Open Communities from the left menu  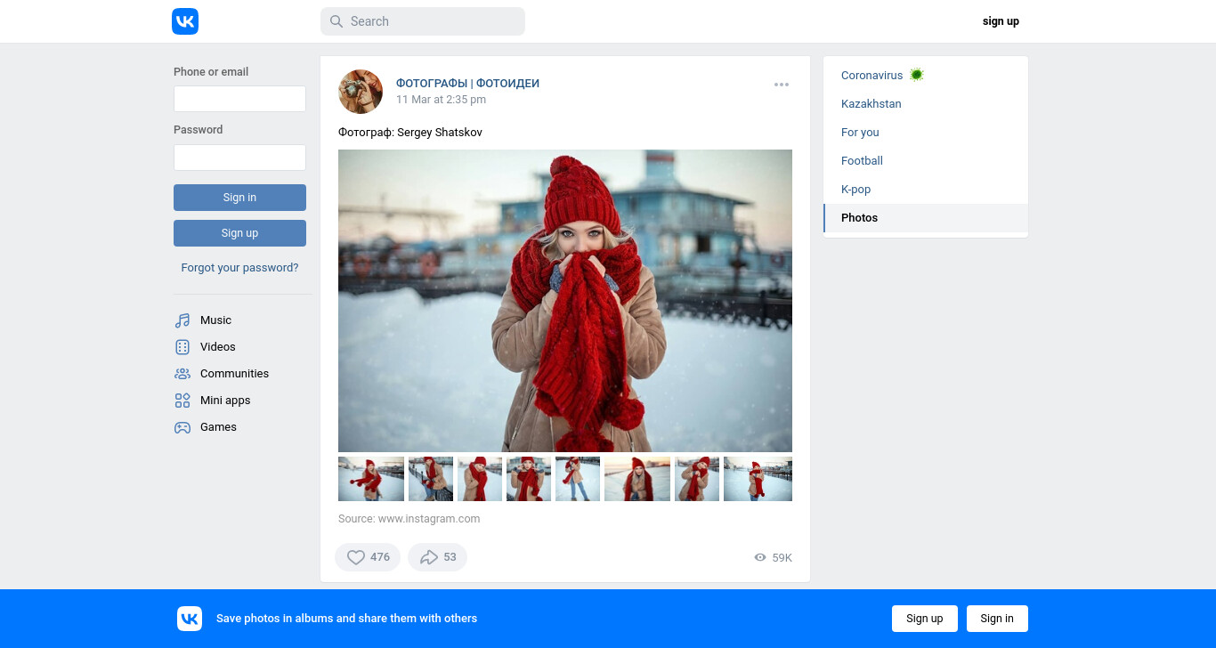point(234,374)
